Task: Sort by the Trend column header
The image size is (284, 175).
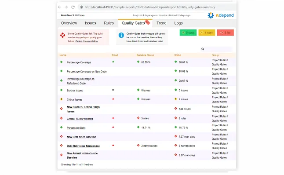Action: point(115,55)
